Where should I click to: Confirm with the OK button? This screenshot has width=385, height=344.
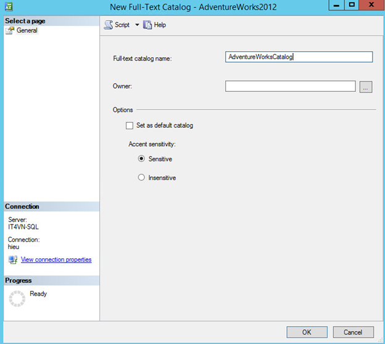307,332
